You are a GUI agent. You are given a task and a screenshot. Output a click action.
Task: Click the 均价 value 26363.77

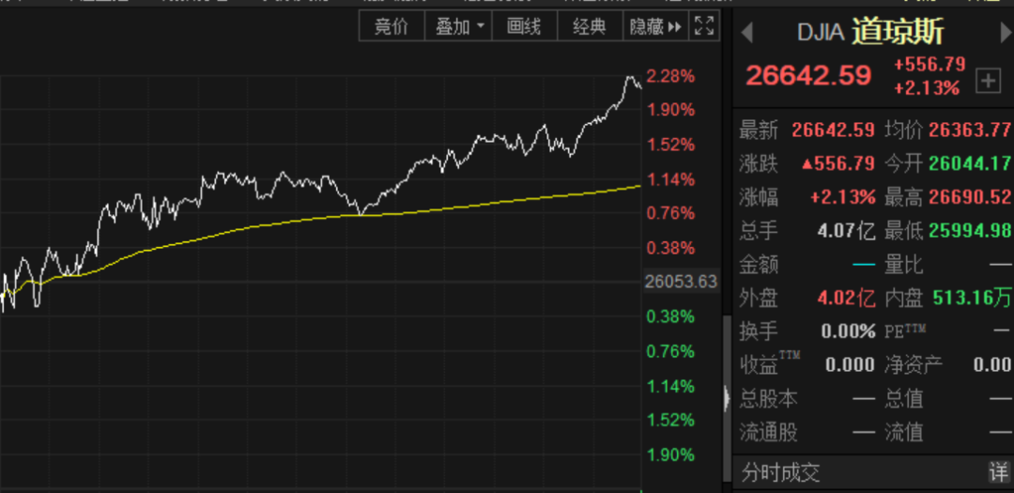pyautogui.click(x=969, y=130)
